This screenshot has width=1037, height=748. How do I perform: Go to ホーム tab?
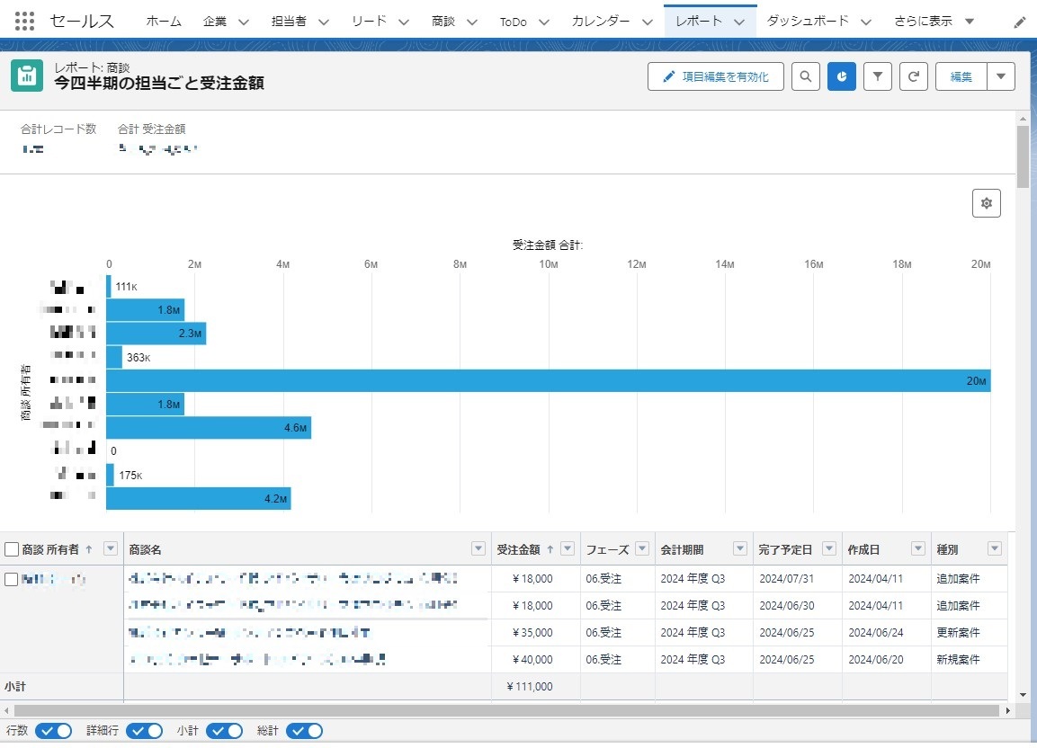[164, 22]
